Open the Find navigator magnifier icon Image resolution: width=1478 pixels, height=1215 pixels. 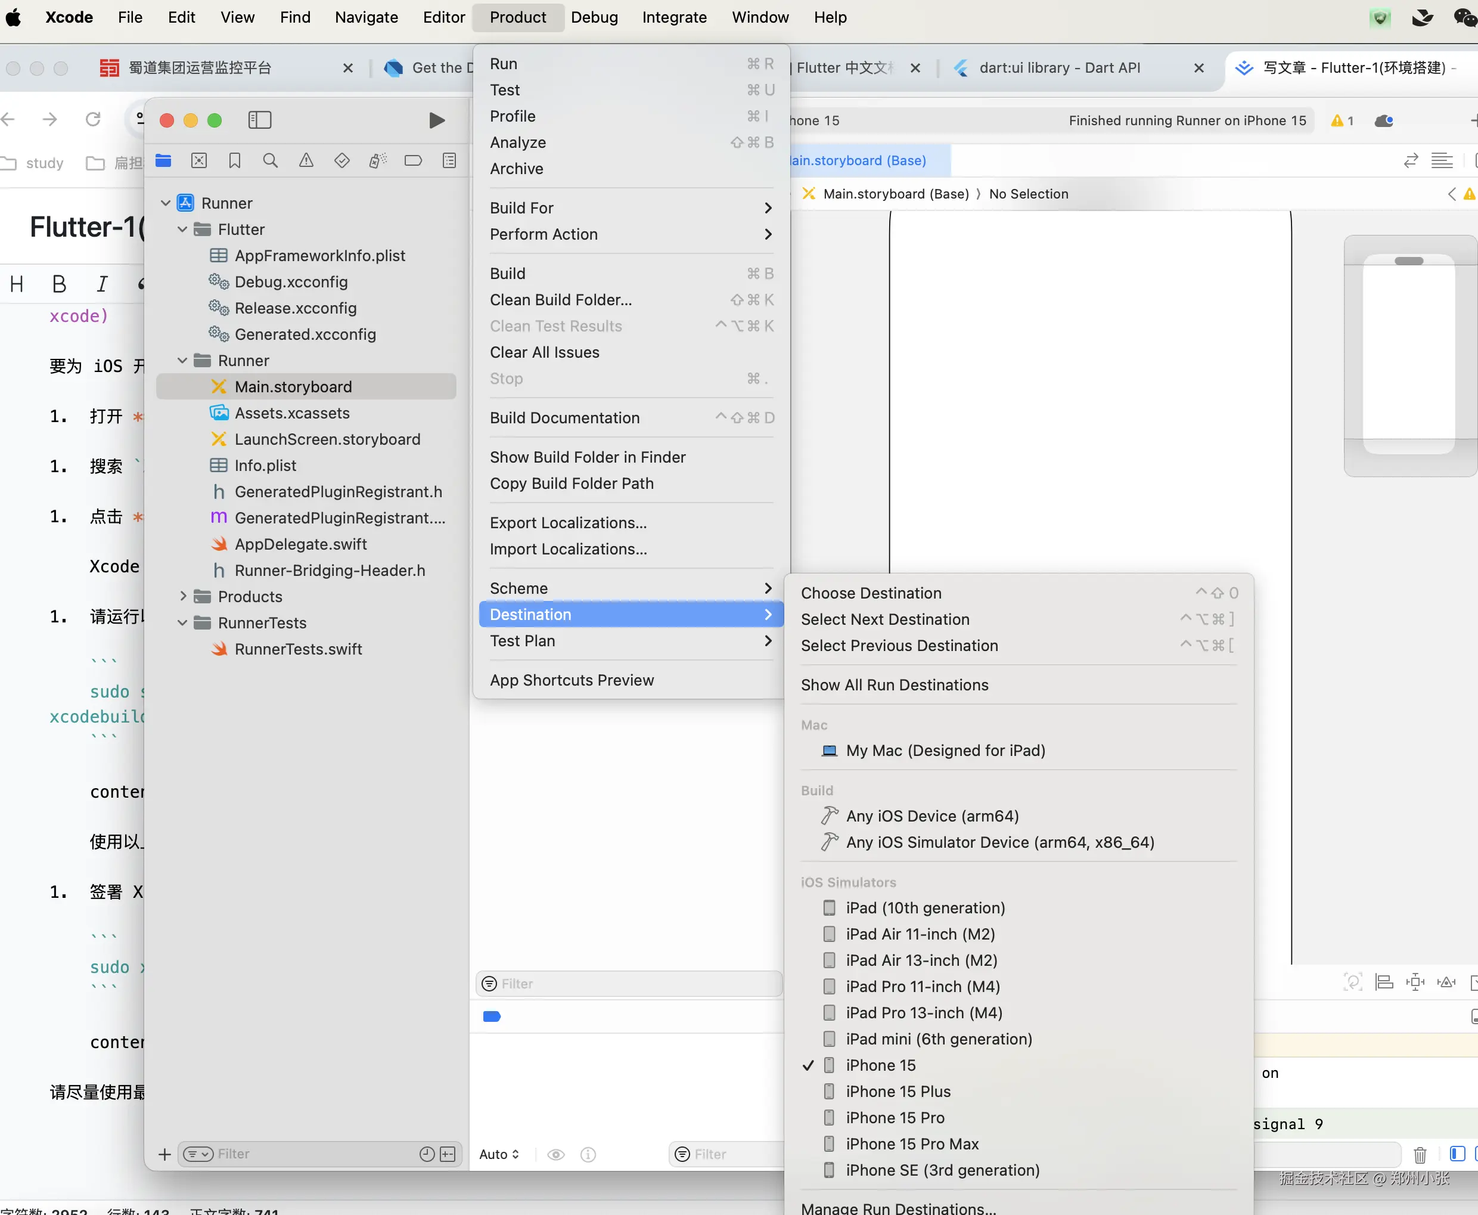tap(270, 161)
